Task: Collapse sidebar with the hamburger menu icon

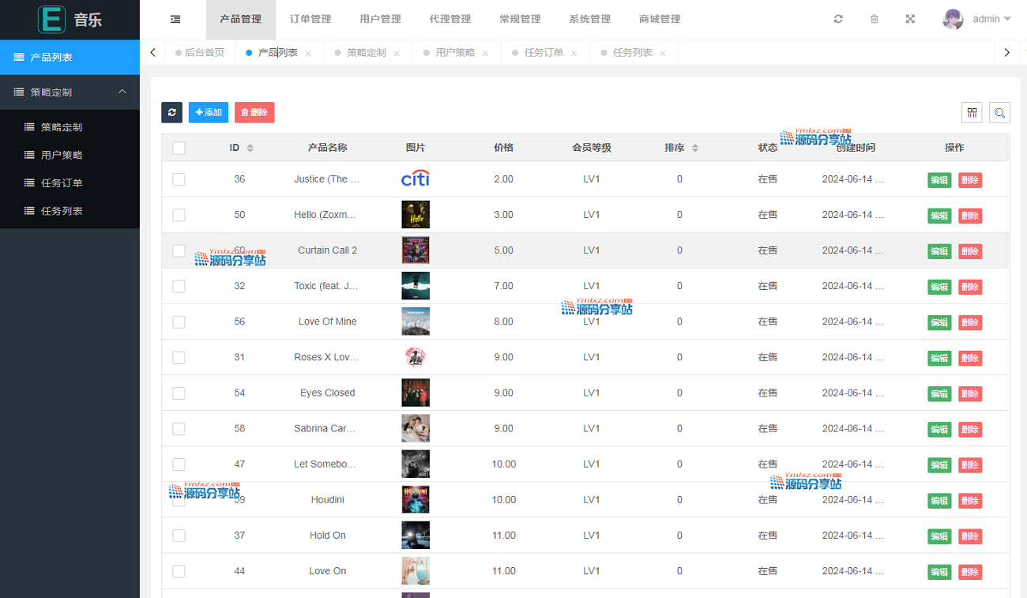Action: (175, 19)
